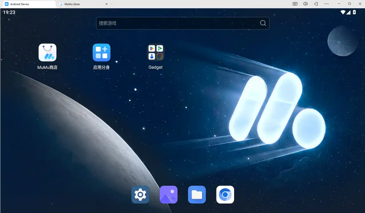The width and height of the screenshot is (365, 213).
Task: Close the MuMu Store tab
Action: tap(107, 4)
